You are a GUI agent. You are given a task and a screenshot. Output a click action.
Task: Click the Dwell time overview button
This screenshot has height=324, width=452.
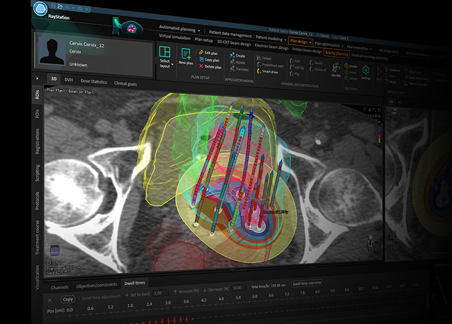point(307,283)
